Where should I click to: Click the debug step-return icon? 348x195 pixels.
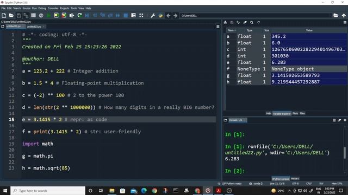pyautogui.click(x=110, y=16)
